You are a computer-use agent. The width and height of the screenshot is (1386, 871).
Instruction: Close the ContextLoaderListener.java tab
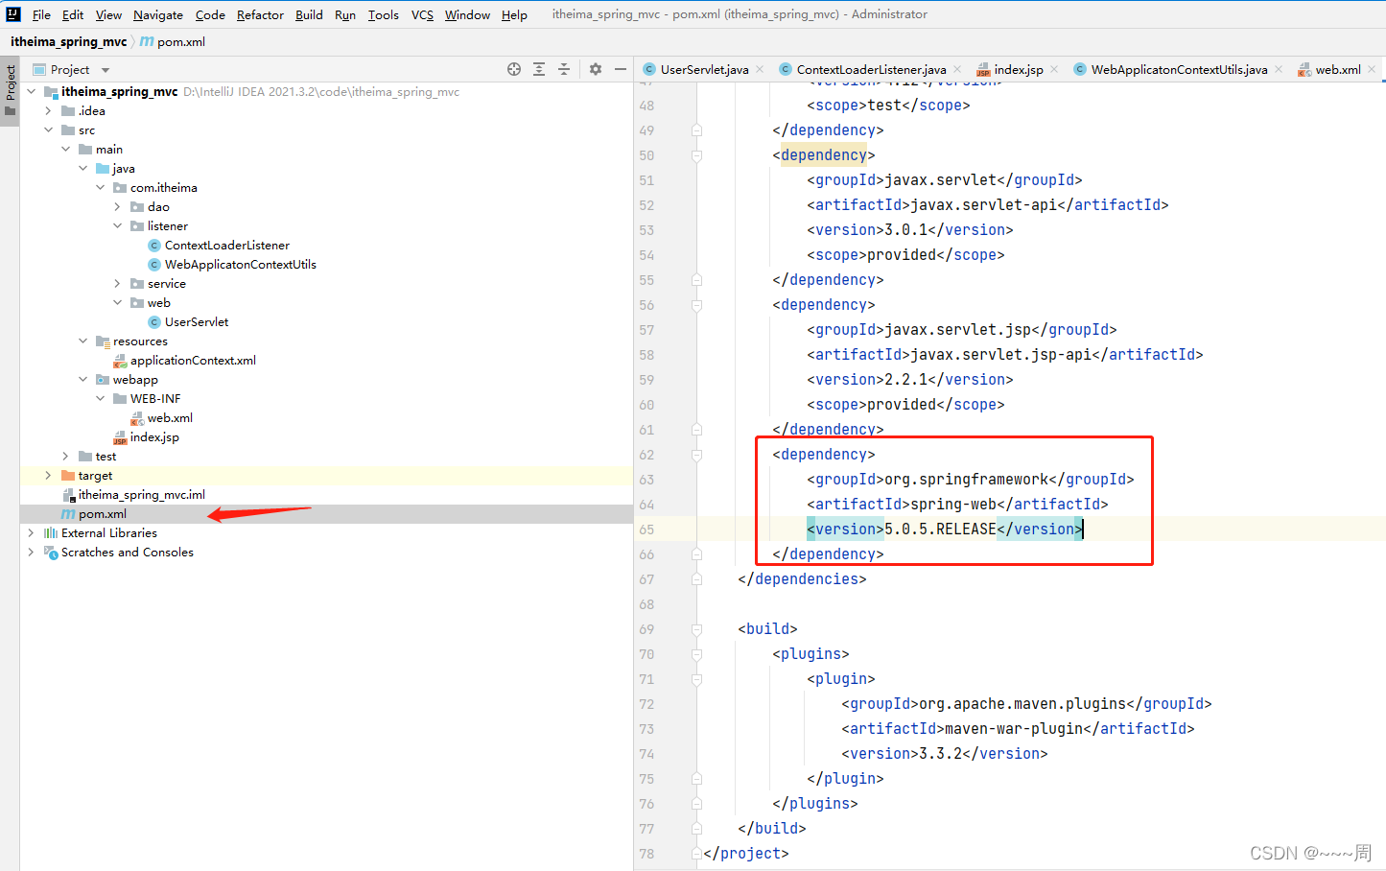pyautogui.click(x=957, y=69)
